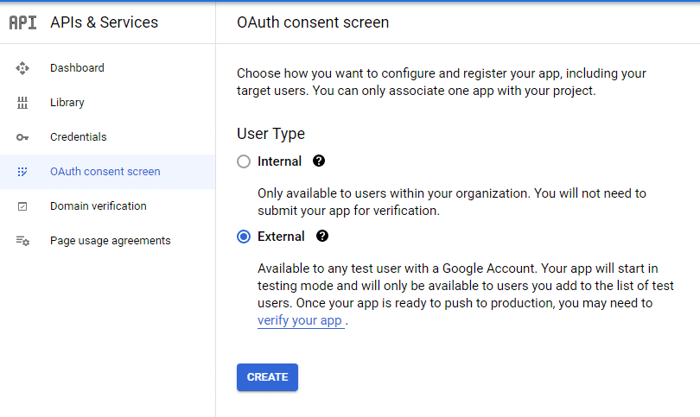Viewport: 700px width, 417px height.
Task: Select the External user type radio button
Action: click(x=244, y=237)
